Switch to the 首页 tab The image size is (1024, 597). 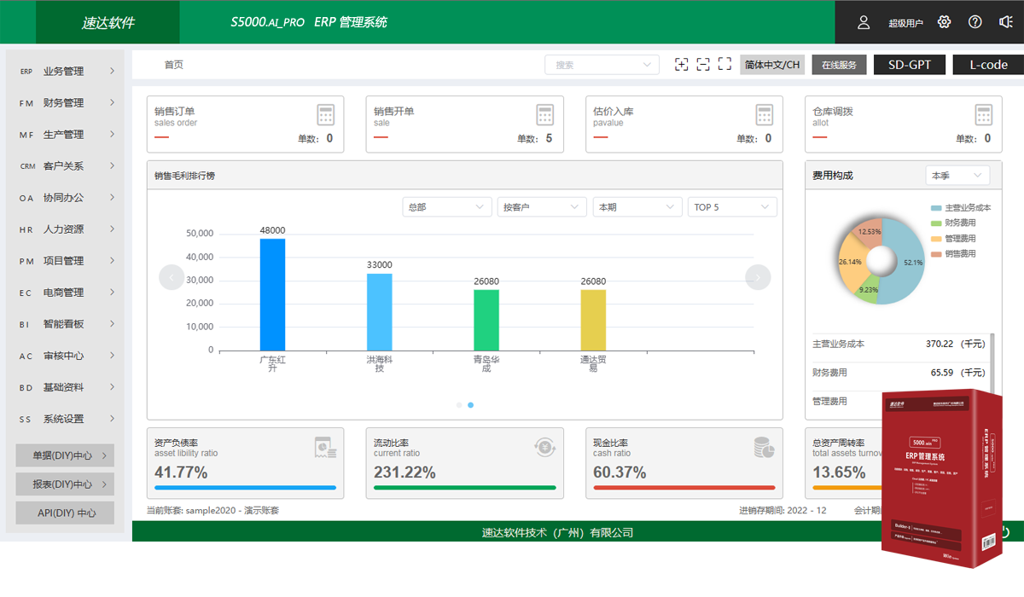point(174,65)
